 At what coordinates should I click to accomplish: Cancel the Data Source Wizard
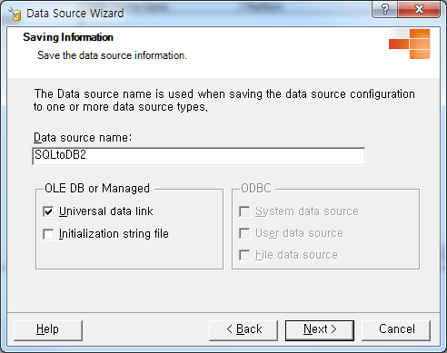point(396,330)
